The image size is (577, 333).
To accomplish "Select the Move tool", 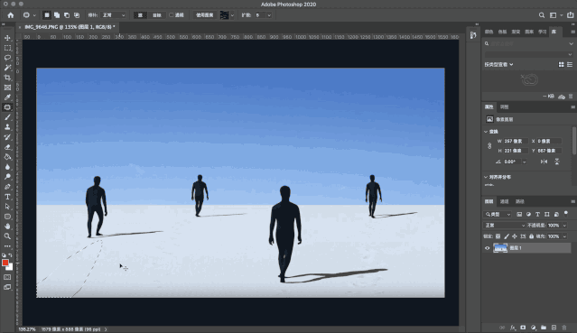I will tap(7, 38).
